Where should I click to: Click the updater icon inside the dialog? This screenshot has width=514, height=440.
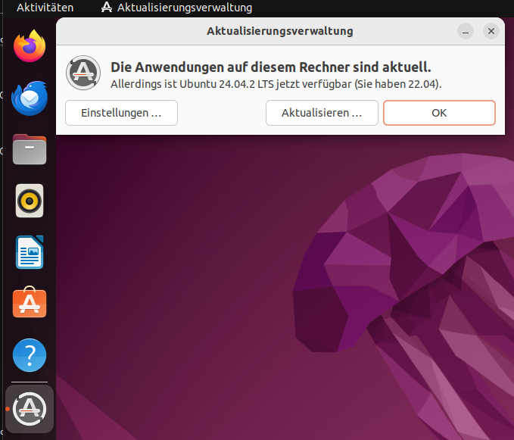click(83, 73)
